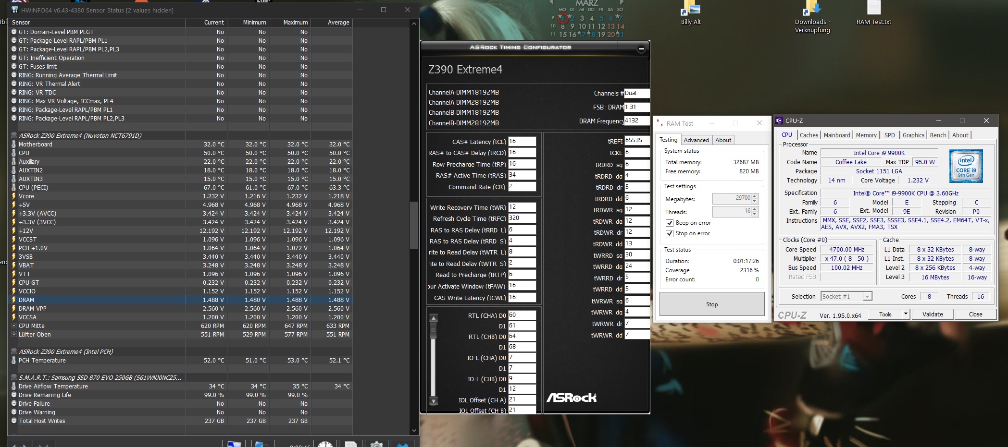Click the Average column header in HWiNFO

point(332,23)
